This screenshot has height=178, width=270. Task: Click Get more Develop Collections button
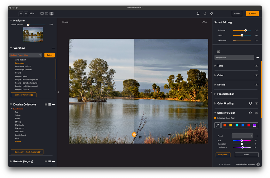27,152
